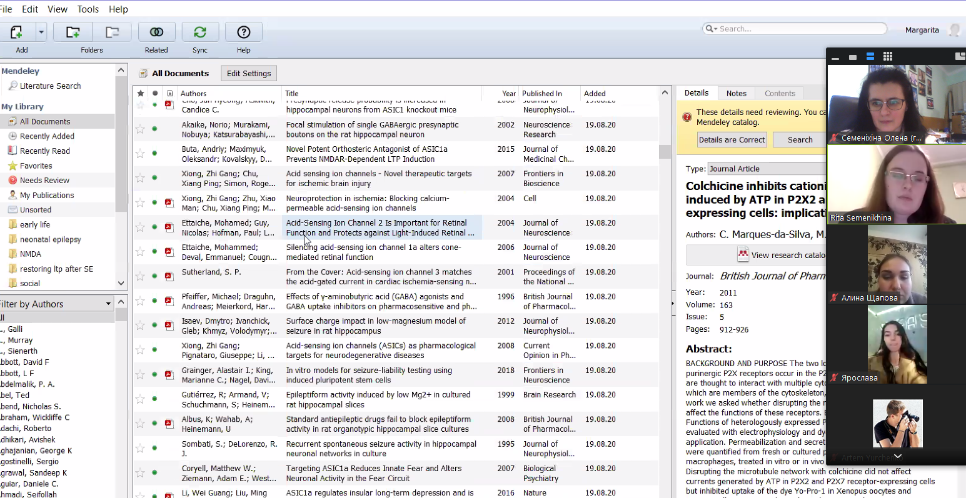Favorite the 'Epileptiform activity induced by low Mg2+' row
This screenshot has width=966, height=498.
point(140,399)
